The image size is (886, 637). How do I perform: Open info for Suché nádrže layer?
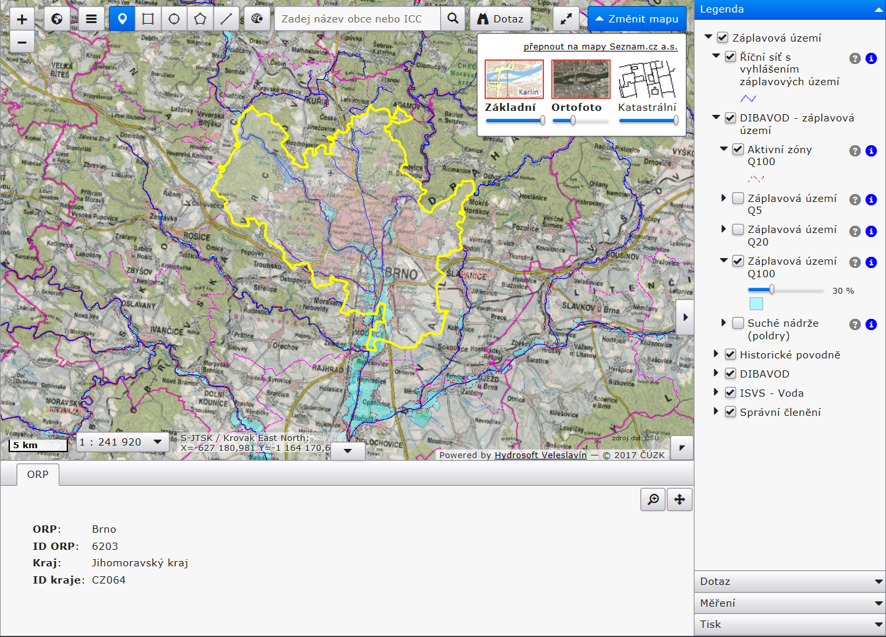(871, 325)
